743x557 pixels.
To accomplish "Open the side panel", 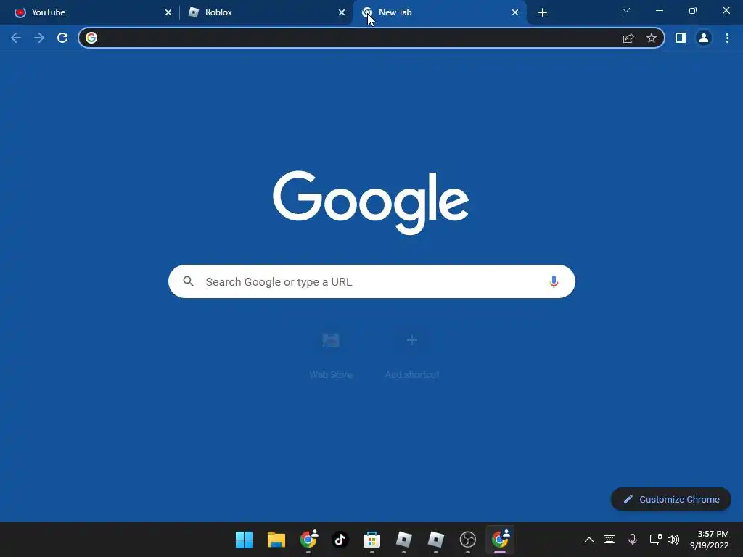I will 681,38.
